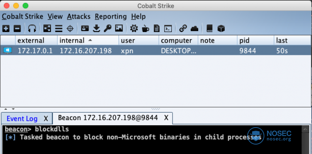Image resolution: width=312 pixels, height=154 pixels.
Task: Open Listeners via the headphones icon
Action: [32, 28]
